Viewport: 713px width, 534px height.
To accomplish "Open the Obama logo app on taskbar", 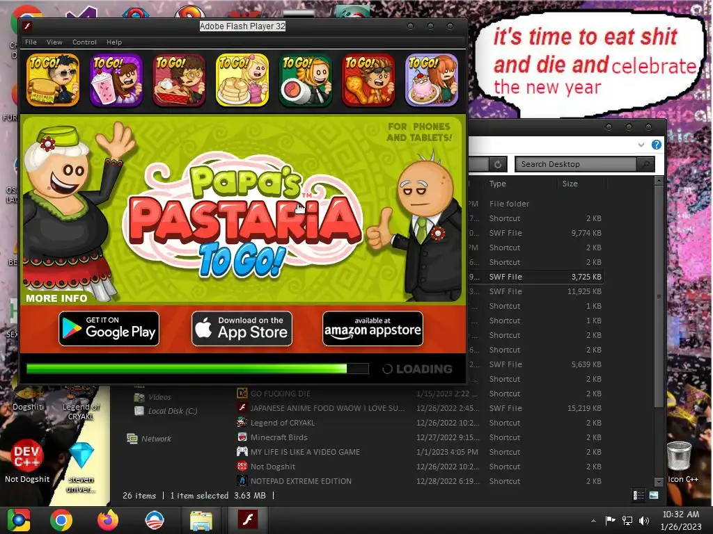I will (x=154, y=520).
